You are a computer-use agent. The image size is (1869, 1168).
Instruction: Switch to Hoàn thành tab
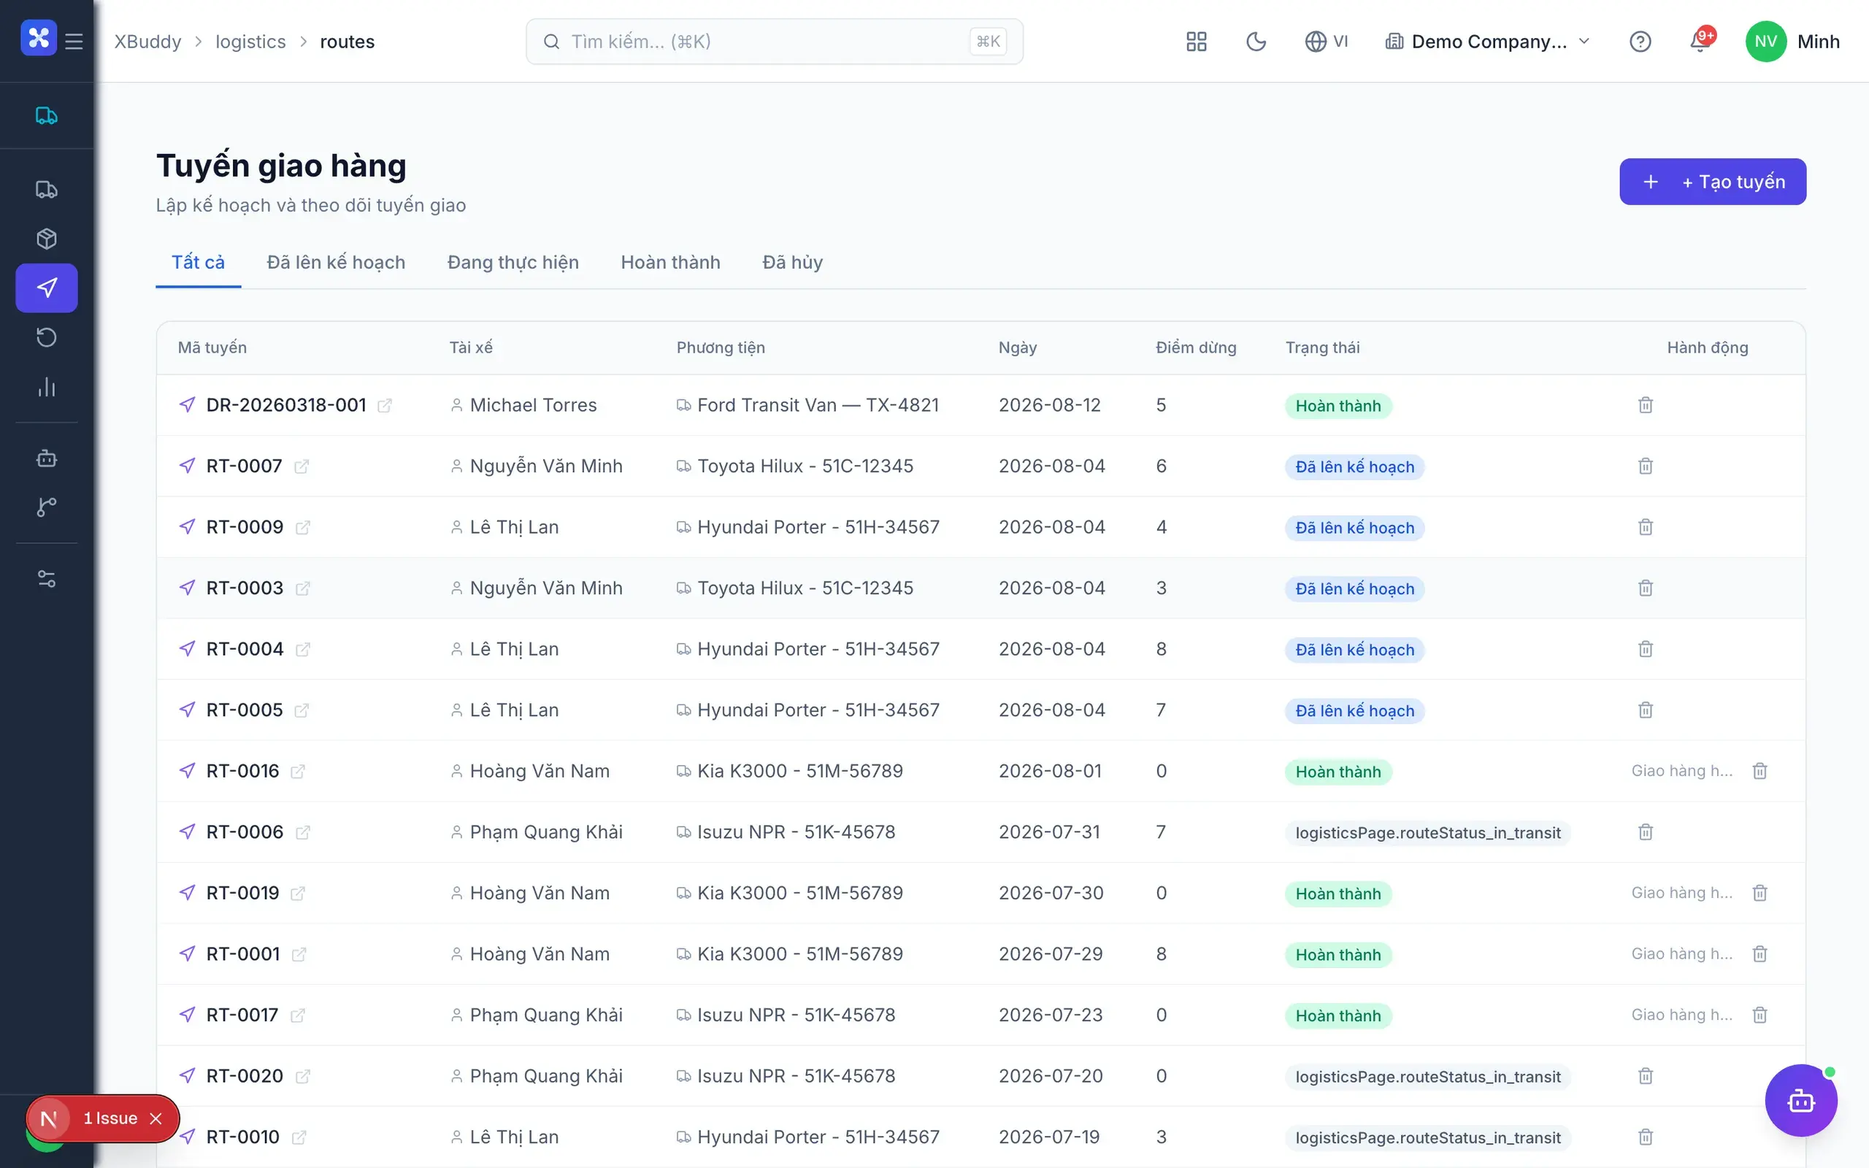click(670, 263)
